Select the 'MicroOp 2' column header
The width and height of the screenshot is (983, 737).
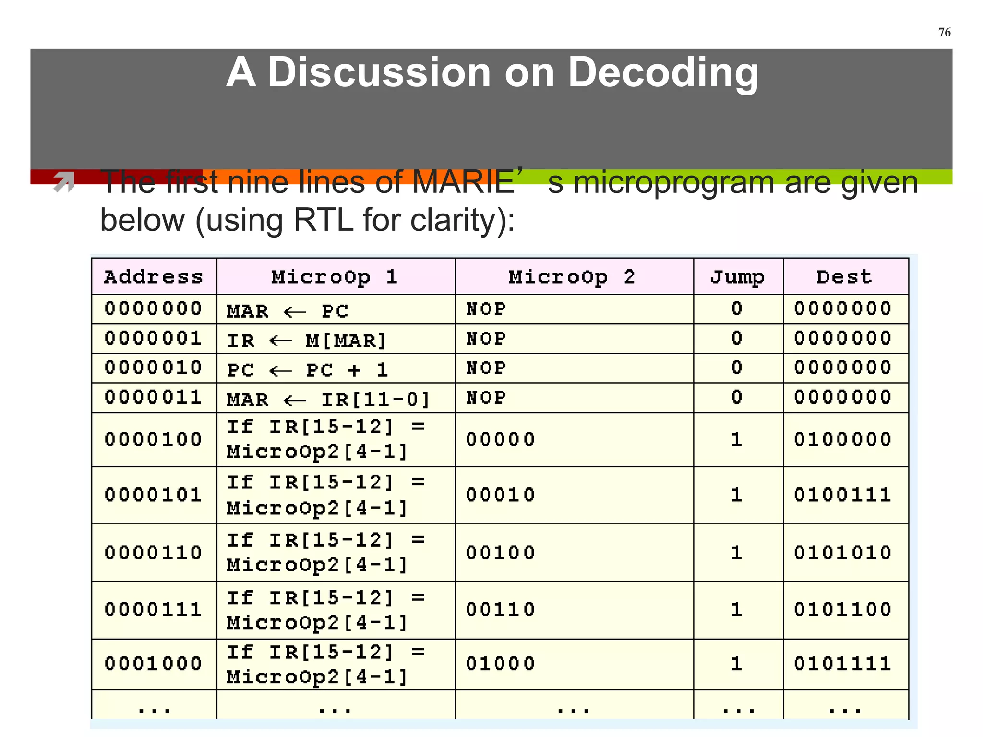coord(574,276)
